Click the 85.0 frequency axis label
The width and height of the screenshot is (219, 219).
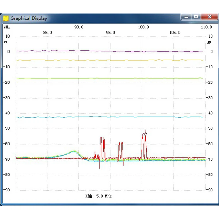(47, 33)
